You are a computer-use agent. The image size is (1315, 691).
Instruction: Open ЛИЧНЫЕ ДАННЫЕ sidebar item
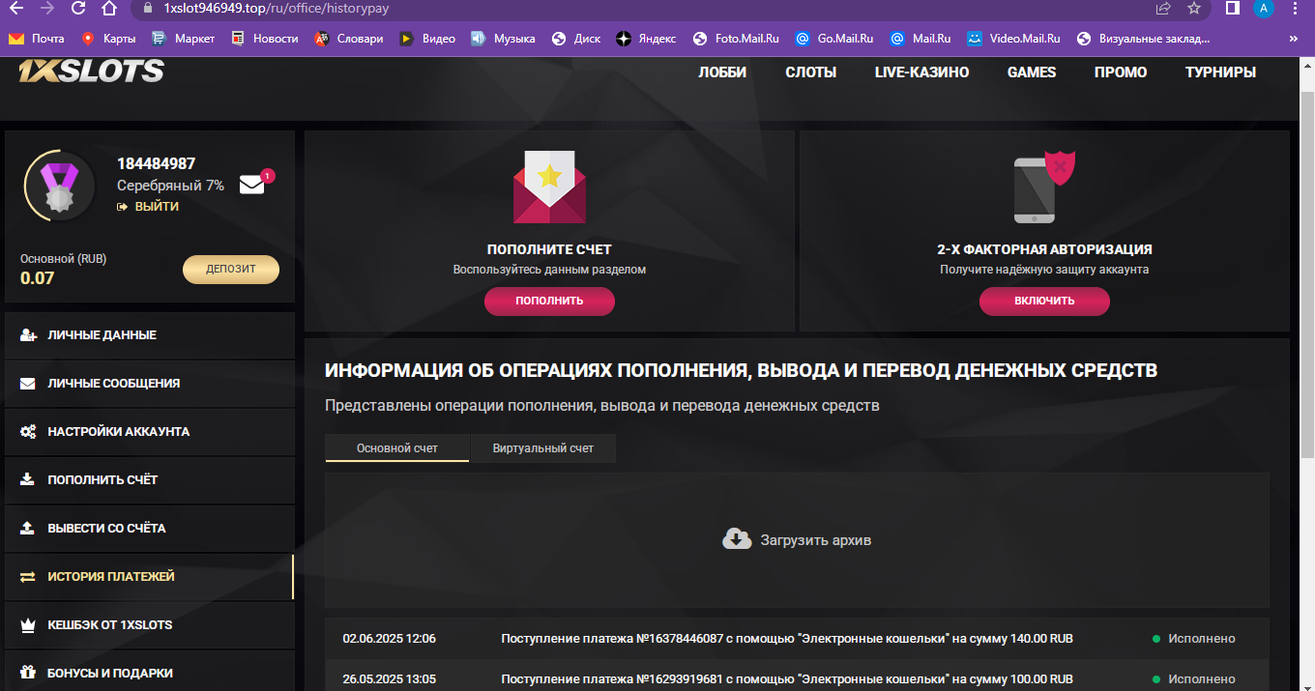149,335
